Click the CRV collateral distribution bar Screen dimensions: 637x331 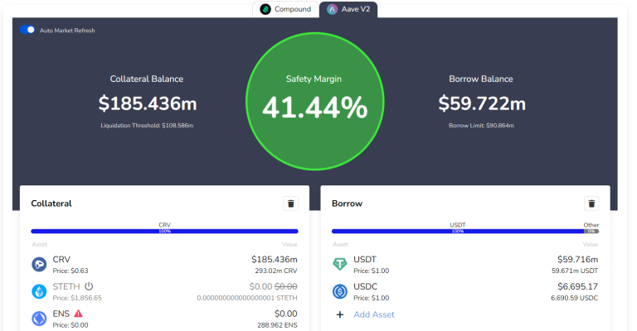[x=164, y=232]
